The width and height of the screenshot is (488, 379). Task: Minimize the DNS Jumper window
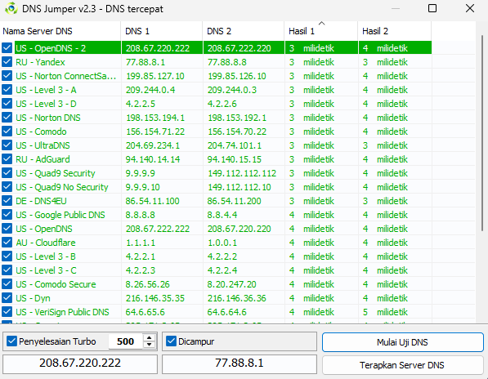pyautogui.click(x=396, y=8)
